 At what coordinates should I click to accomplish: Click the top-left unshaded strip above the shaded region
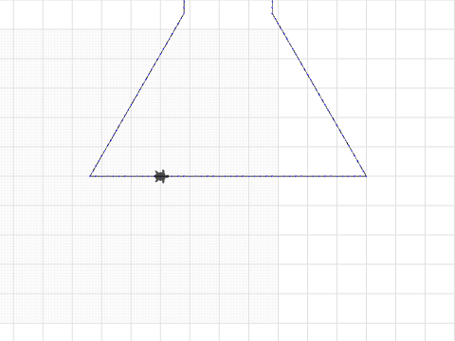pyautogui.click(x=88, y=14)
